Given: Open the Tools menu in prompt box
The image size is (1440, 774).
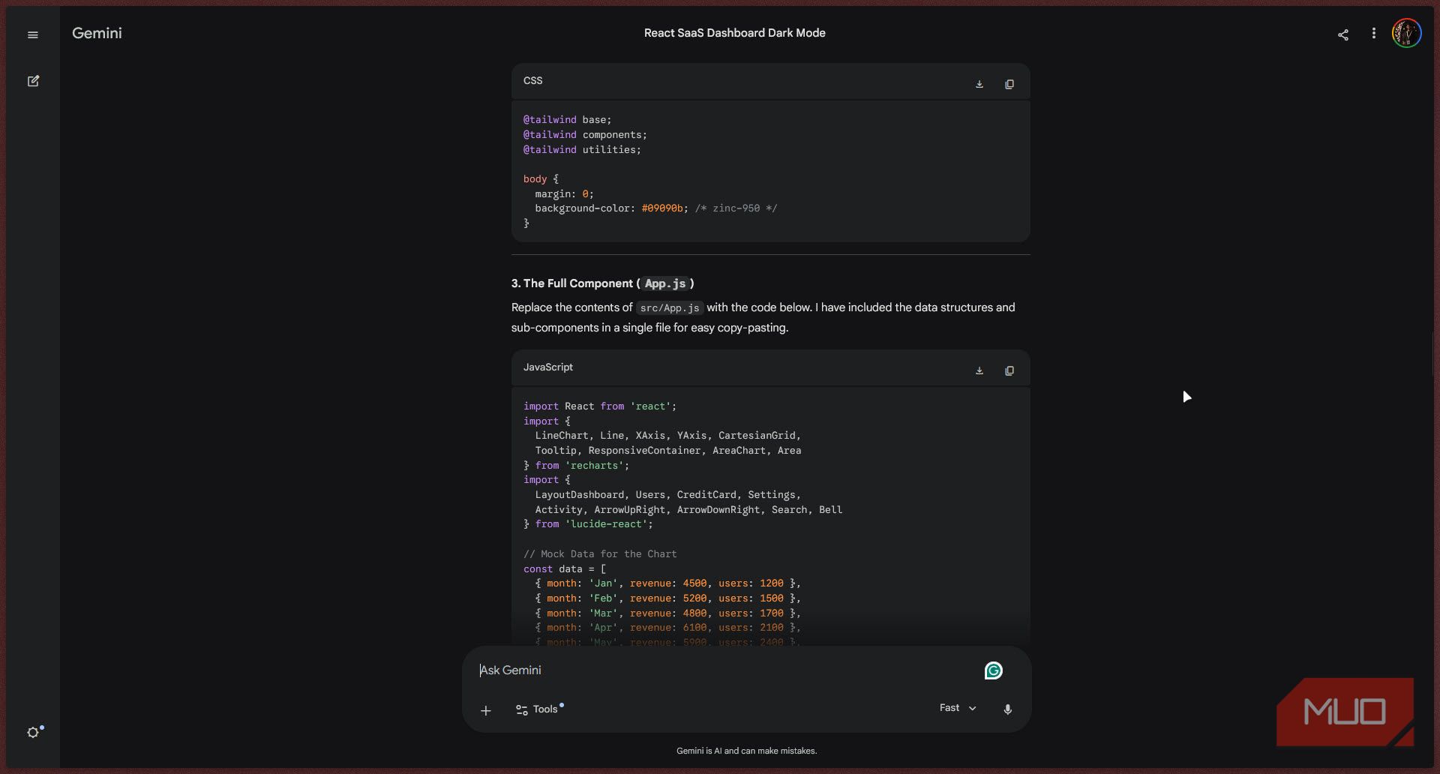Looking at the screenshot, I should click(539, 709).
